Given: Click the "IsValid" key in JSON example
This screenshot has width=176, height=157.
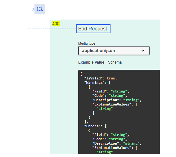Looking at the screenshot, I should 93,78.
